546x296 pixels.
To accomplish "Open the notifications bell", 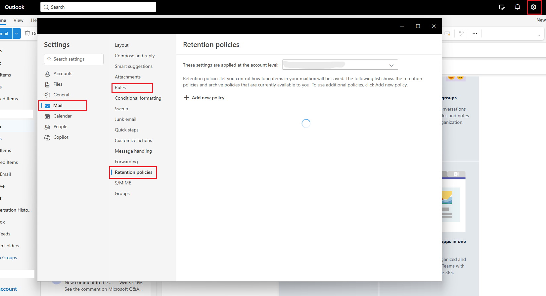I will click(518, 7).
